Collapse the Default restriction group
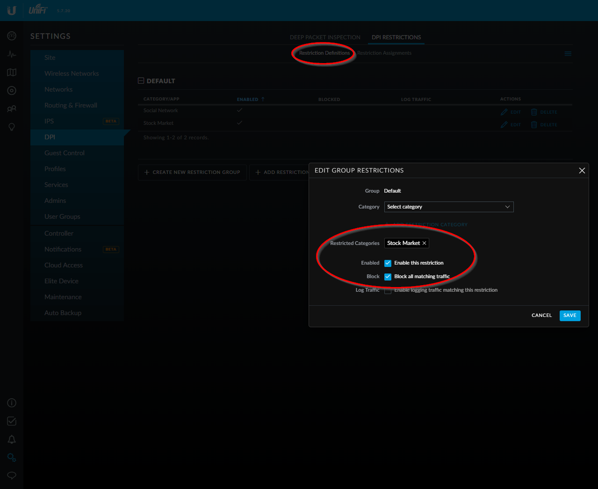Image resolution: width=598 pixels, height=489 pixels. pyautogui.click(x=141, y=81)
